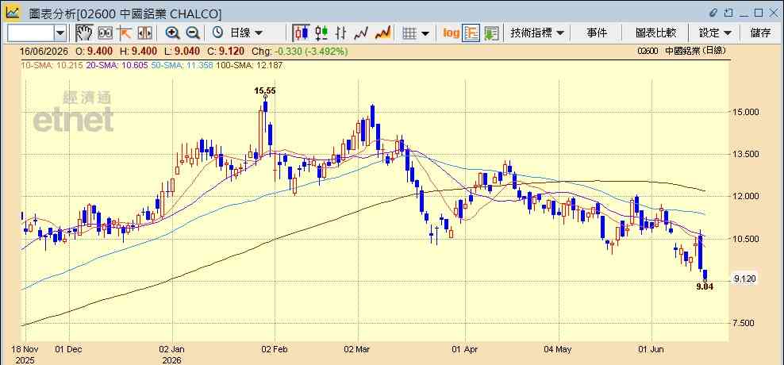This screenshot has width=784, height=365.
Task: Toggle log scale on the chart
Action: [451, 33]
